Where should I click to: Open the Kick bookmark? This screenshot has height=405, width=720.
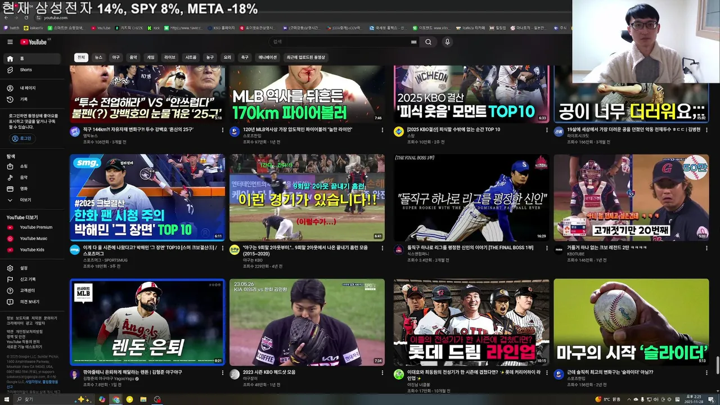(x=154, y=28)
